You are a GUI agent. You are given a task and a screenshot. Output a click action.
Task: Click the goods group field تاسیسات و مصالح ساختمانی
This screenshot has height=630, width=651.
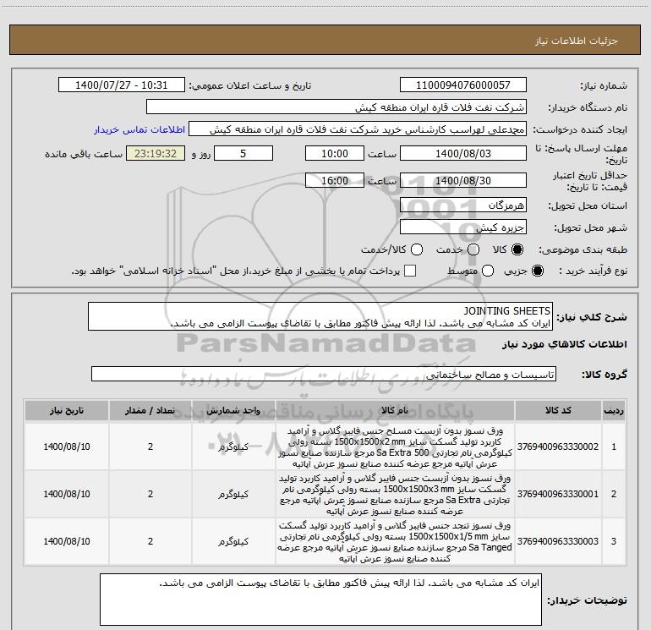[324, 374]
